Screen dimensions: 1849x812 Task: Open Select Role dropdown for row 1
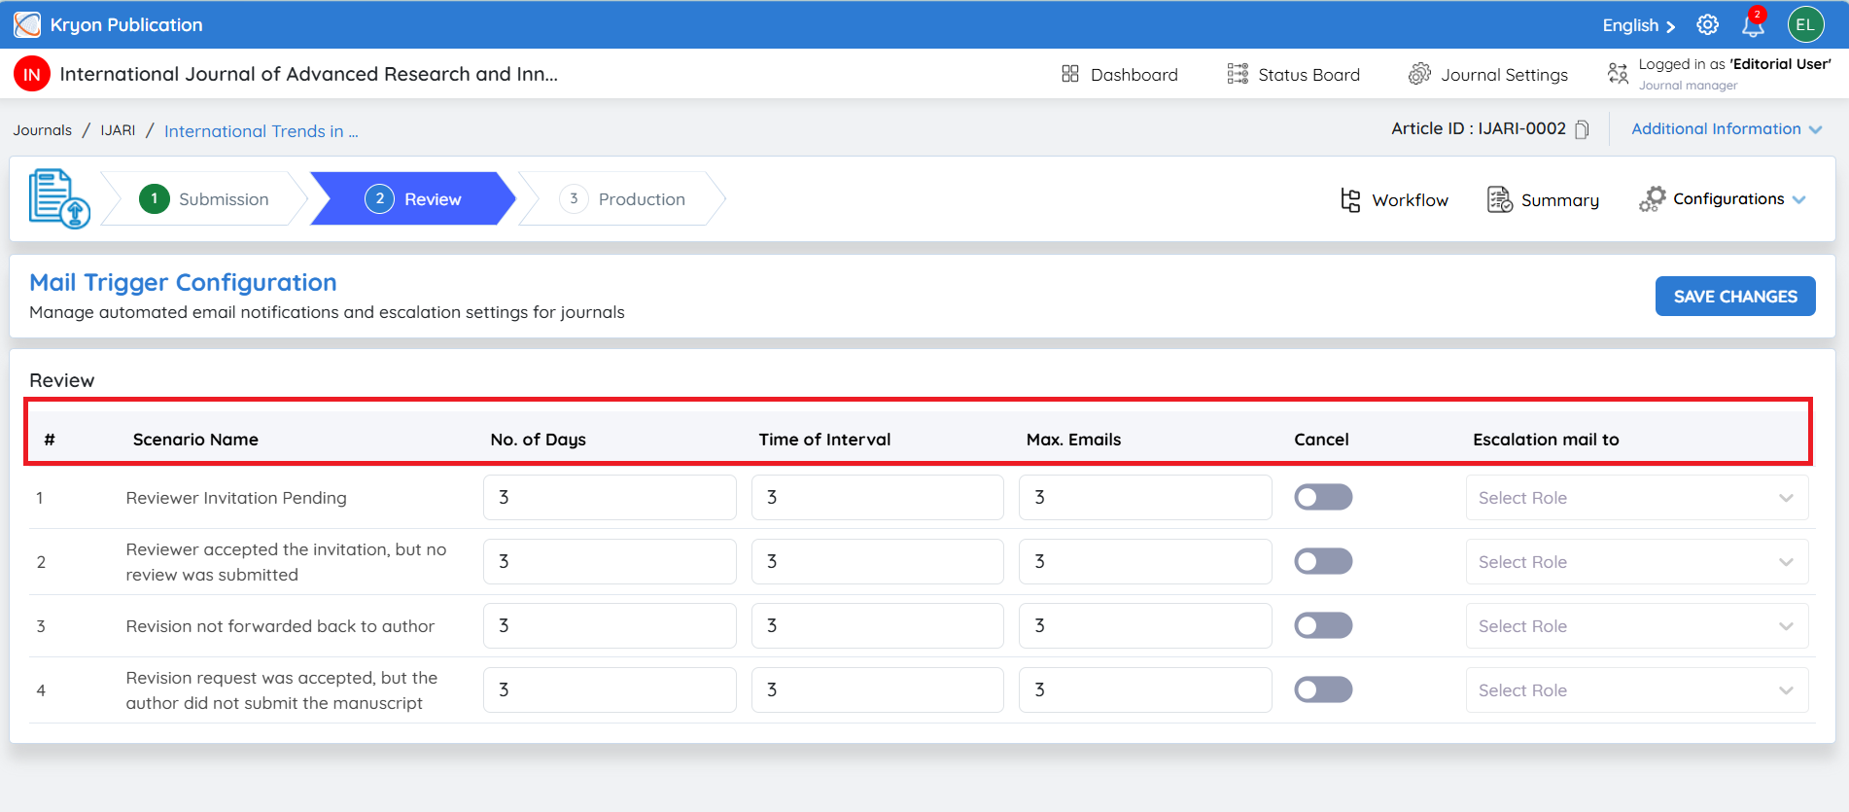click(1637, 498)
